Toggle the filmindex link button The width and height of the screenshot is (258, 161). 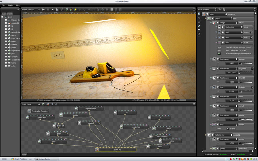(252, 87)
